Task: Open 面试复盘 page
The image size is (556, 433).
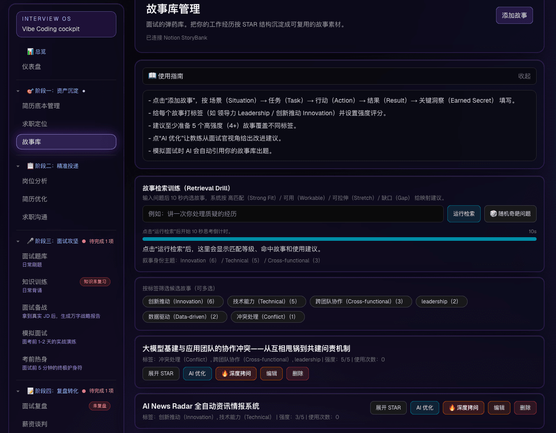Action: pyautogui.click(x=66, y=406)
